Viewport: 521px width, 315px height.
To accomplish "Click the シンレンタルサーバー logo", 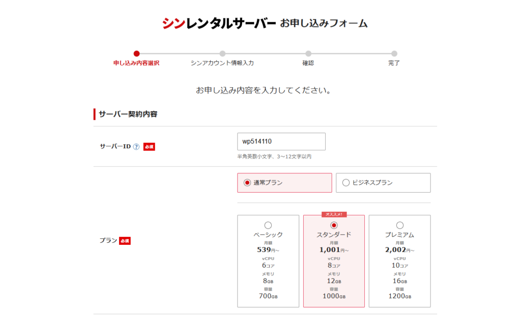I will [219, 23].
